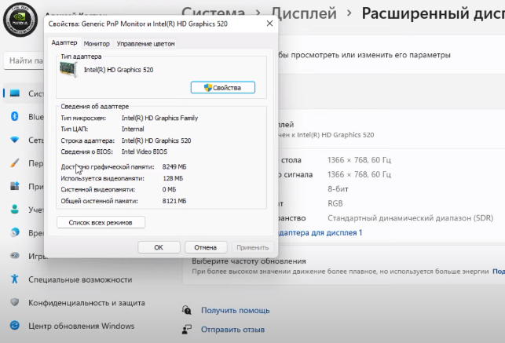The image size is (505, 343).
Task: Open Конфиденциальность и защита section
Action: coord(86,303)
